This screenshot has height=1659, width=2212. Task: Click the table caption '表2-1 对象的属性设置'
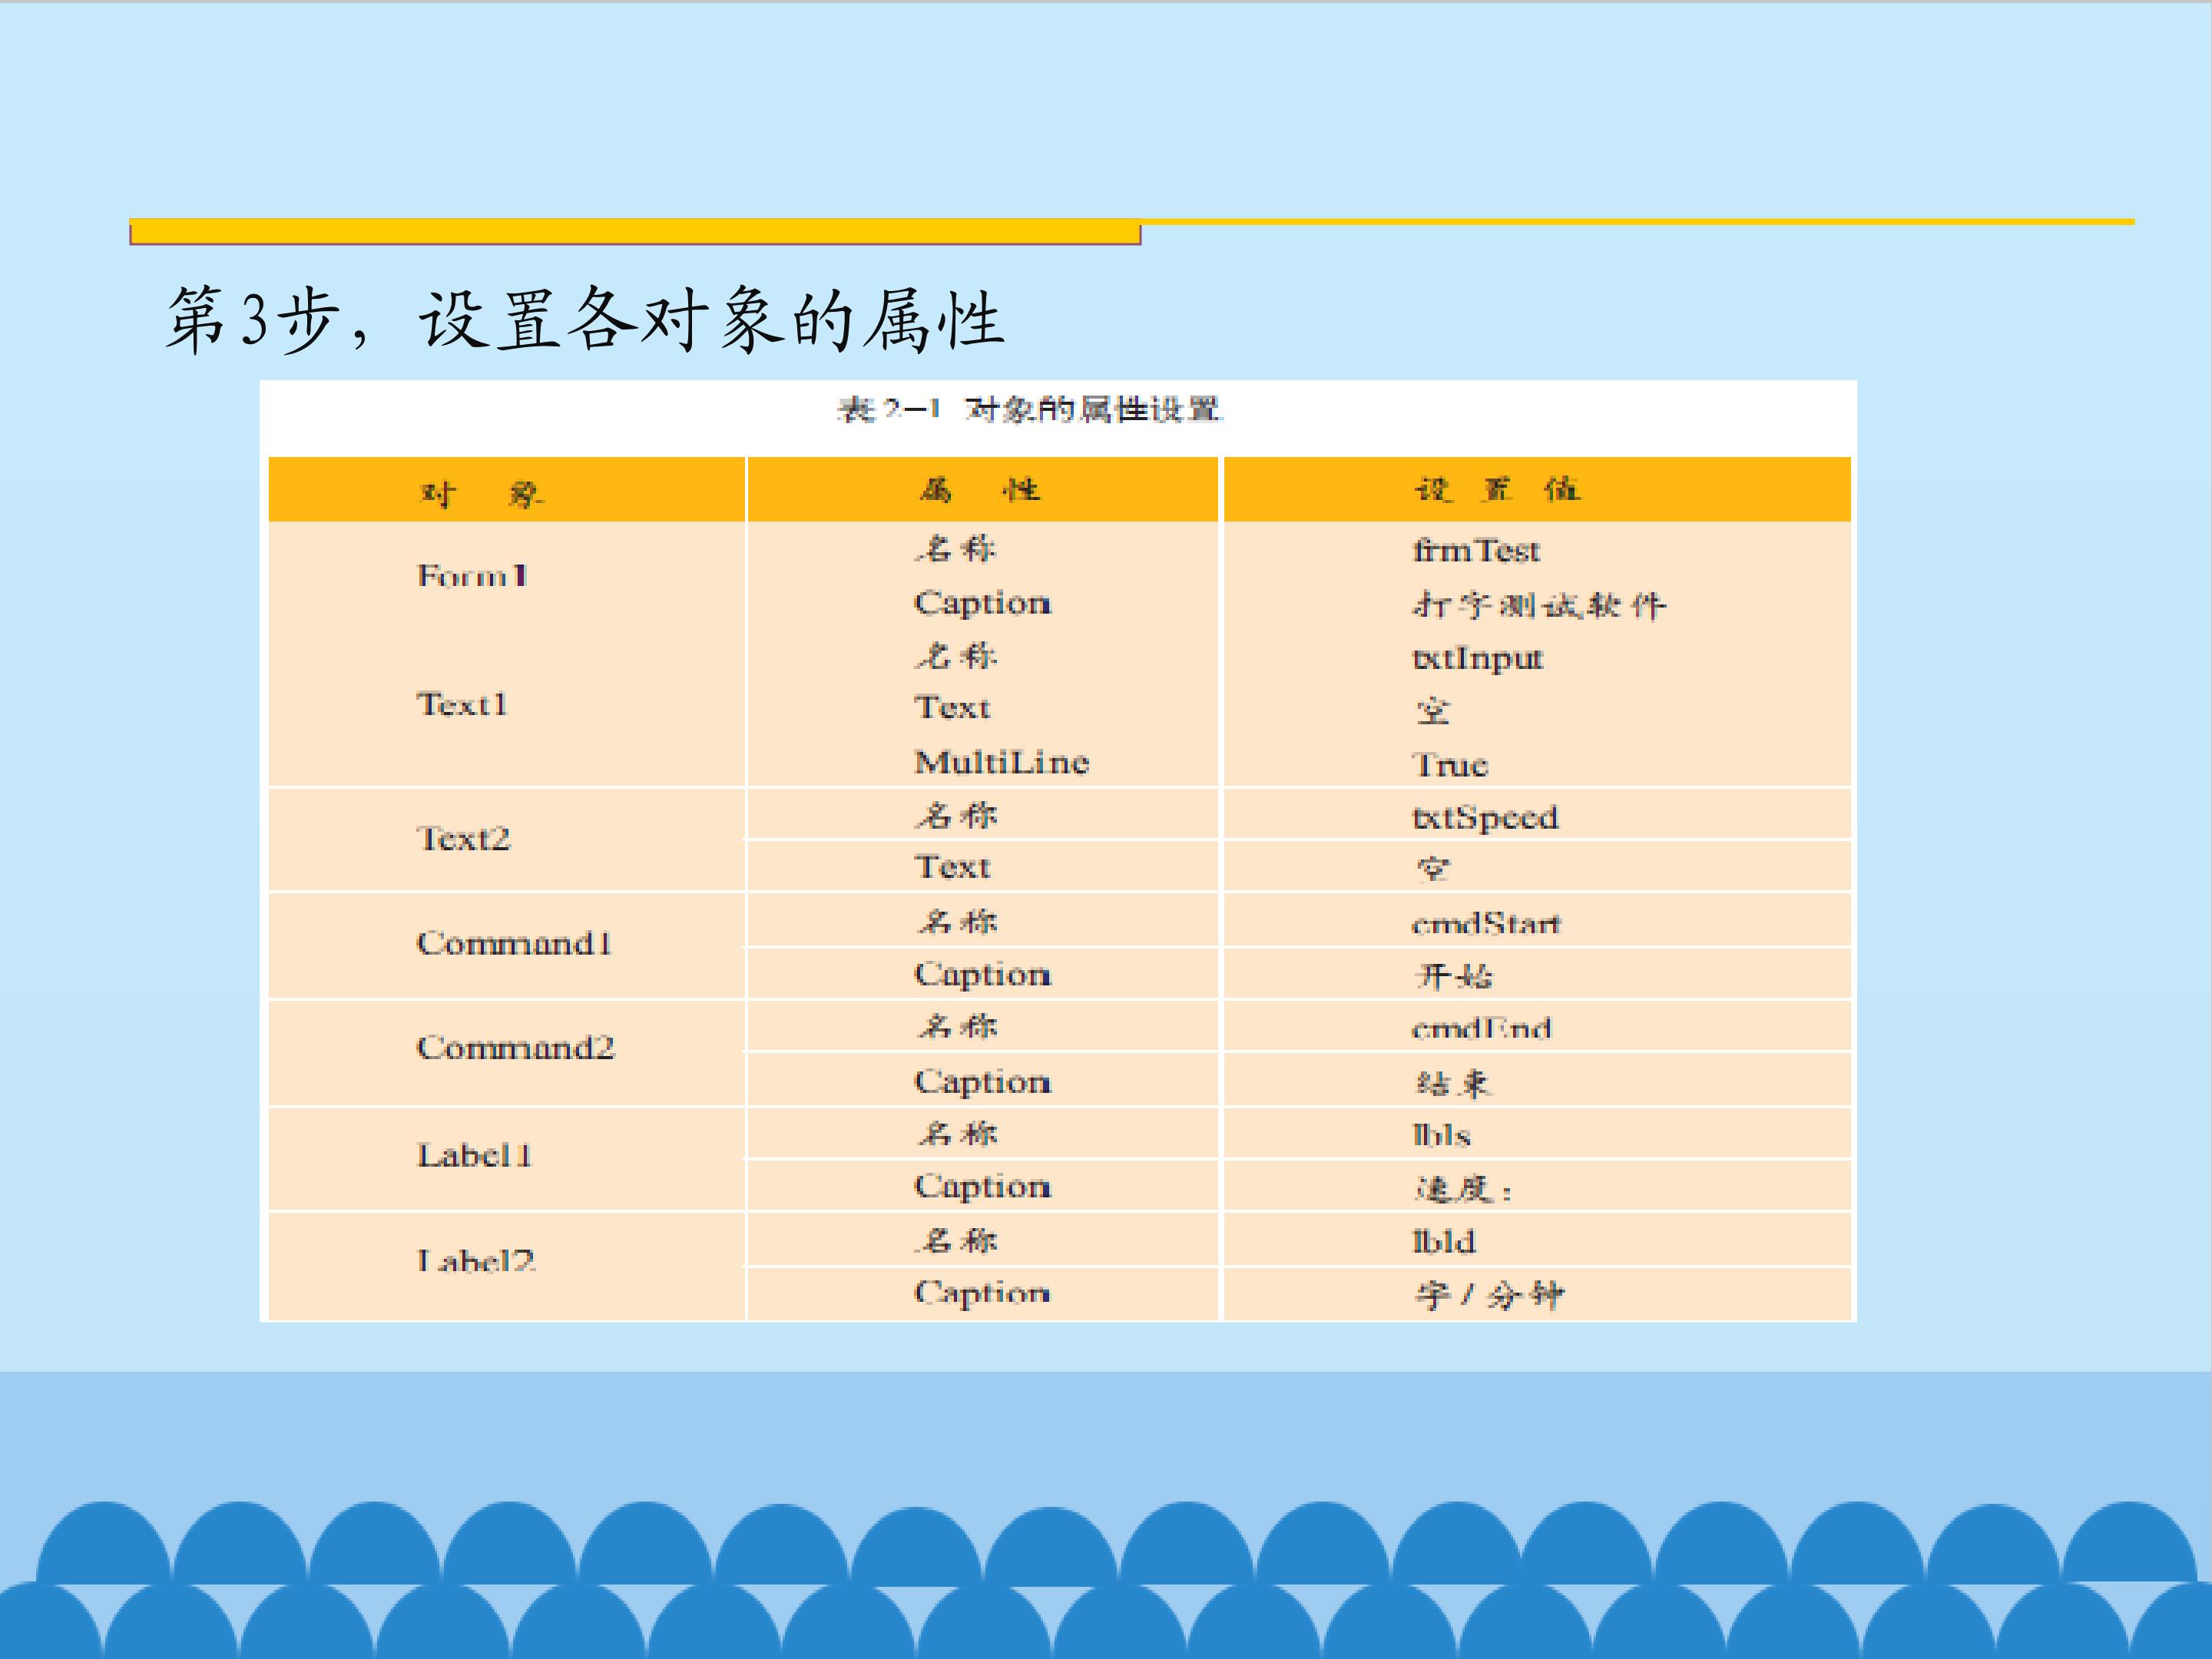(x=1029, y=409)
